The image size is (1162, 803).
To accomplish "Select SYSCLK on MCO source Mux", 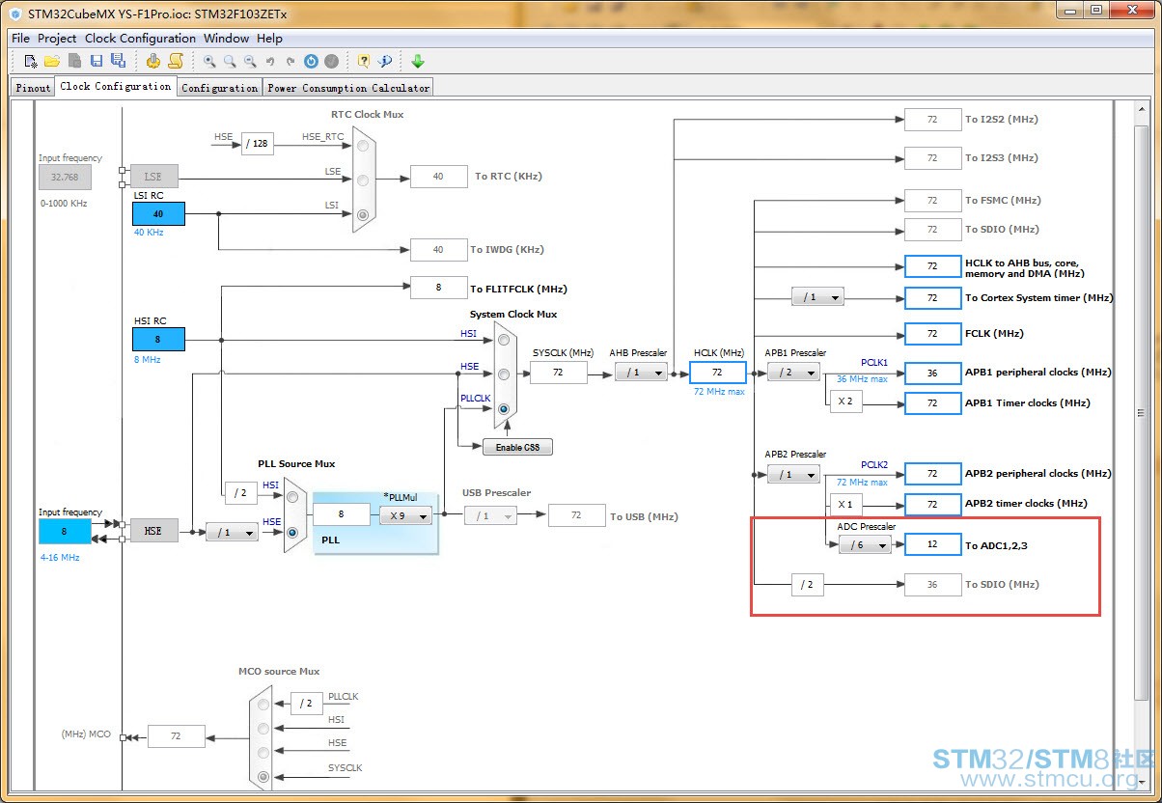I will (x=263, y=777).
